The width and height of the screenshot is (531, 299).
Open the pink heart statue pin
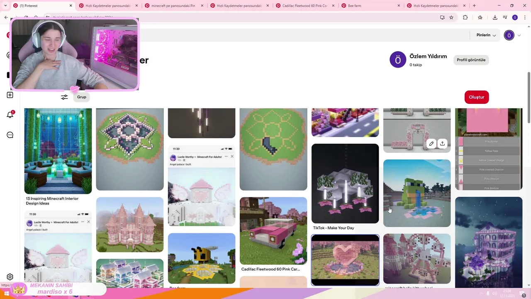tap(345, 260)
